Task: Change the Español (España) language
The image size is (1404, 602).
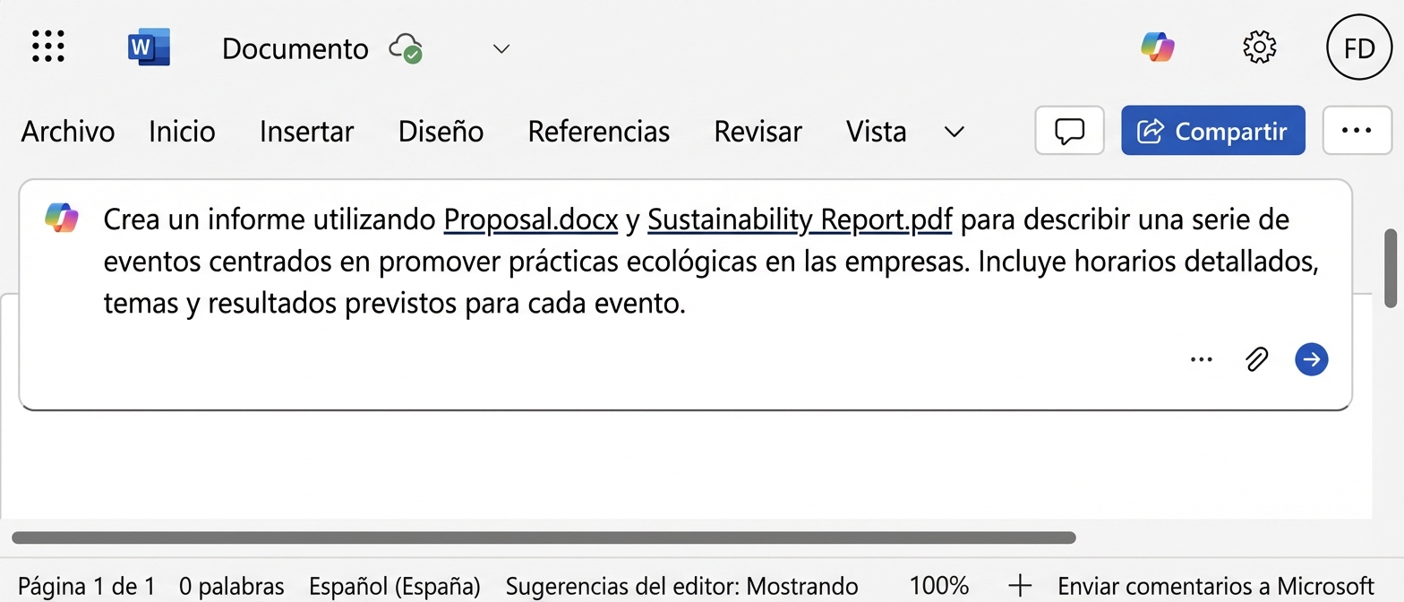Action: [x=395, y=587]
